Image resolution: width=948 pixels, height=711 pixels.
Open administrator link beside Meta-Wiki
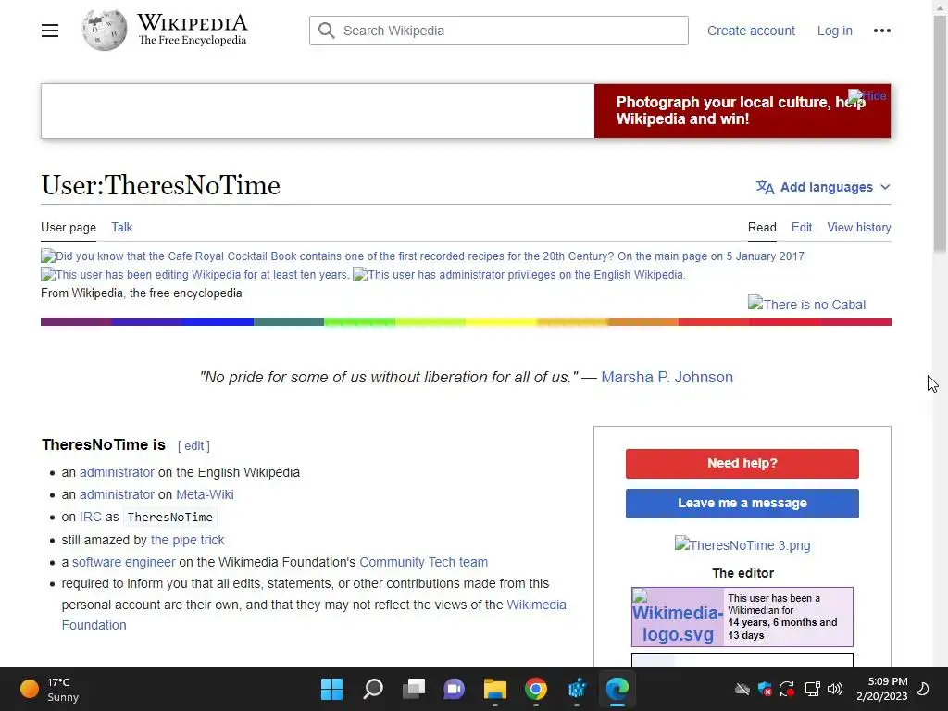(117, 494)
